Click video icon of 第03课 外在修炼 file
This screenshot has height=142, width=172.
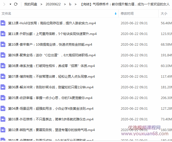pos(3,119)
